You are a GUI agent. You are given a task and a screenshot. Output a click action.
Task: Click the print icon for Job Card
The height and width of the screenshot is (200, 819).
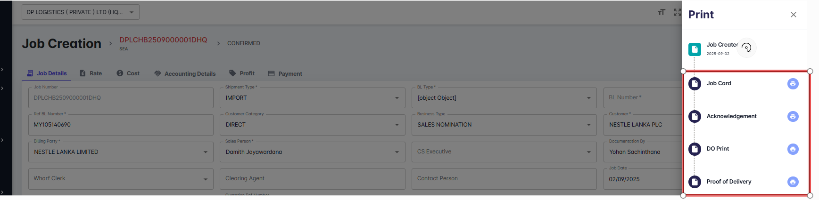pyautogui.click(x=793, y=84)
